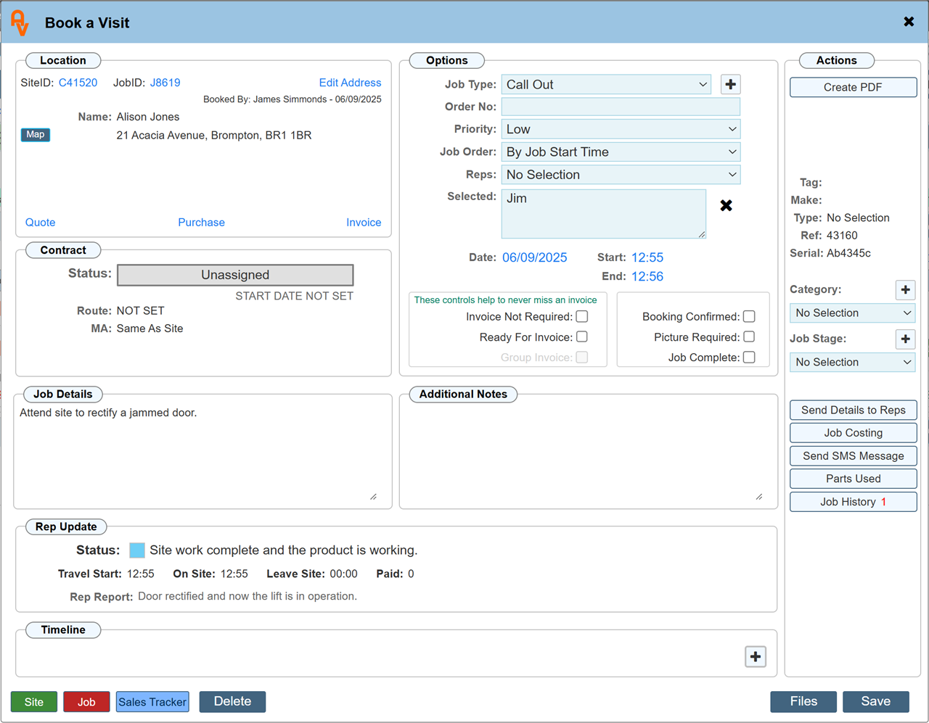Viewport: 929px width, 723px height.
Task: Click into the Order No field
Action: [x=621, y=107]
